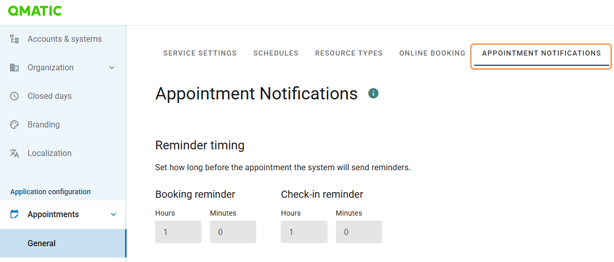Go to the Resource Types tab
This screenshot has width=614, height=262.
(x=349, y=53)
